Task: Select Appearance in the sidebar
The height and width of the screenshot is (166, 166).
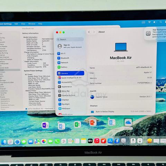Action: tap(65, 86)
